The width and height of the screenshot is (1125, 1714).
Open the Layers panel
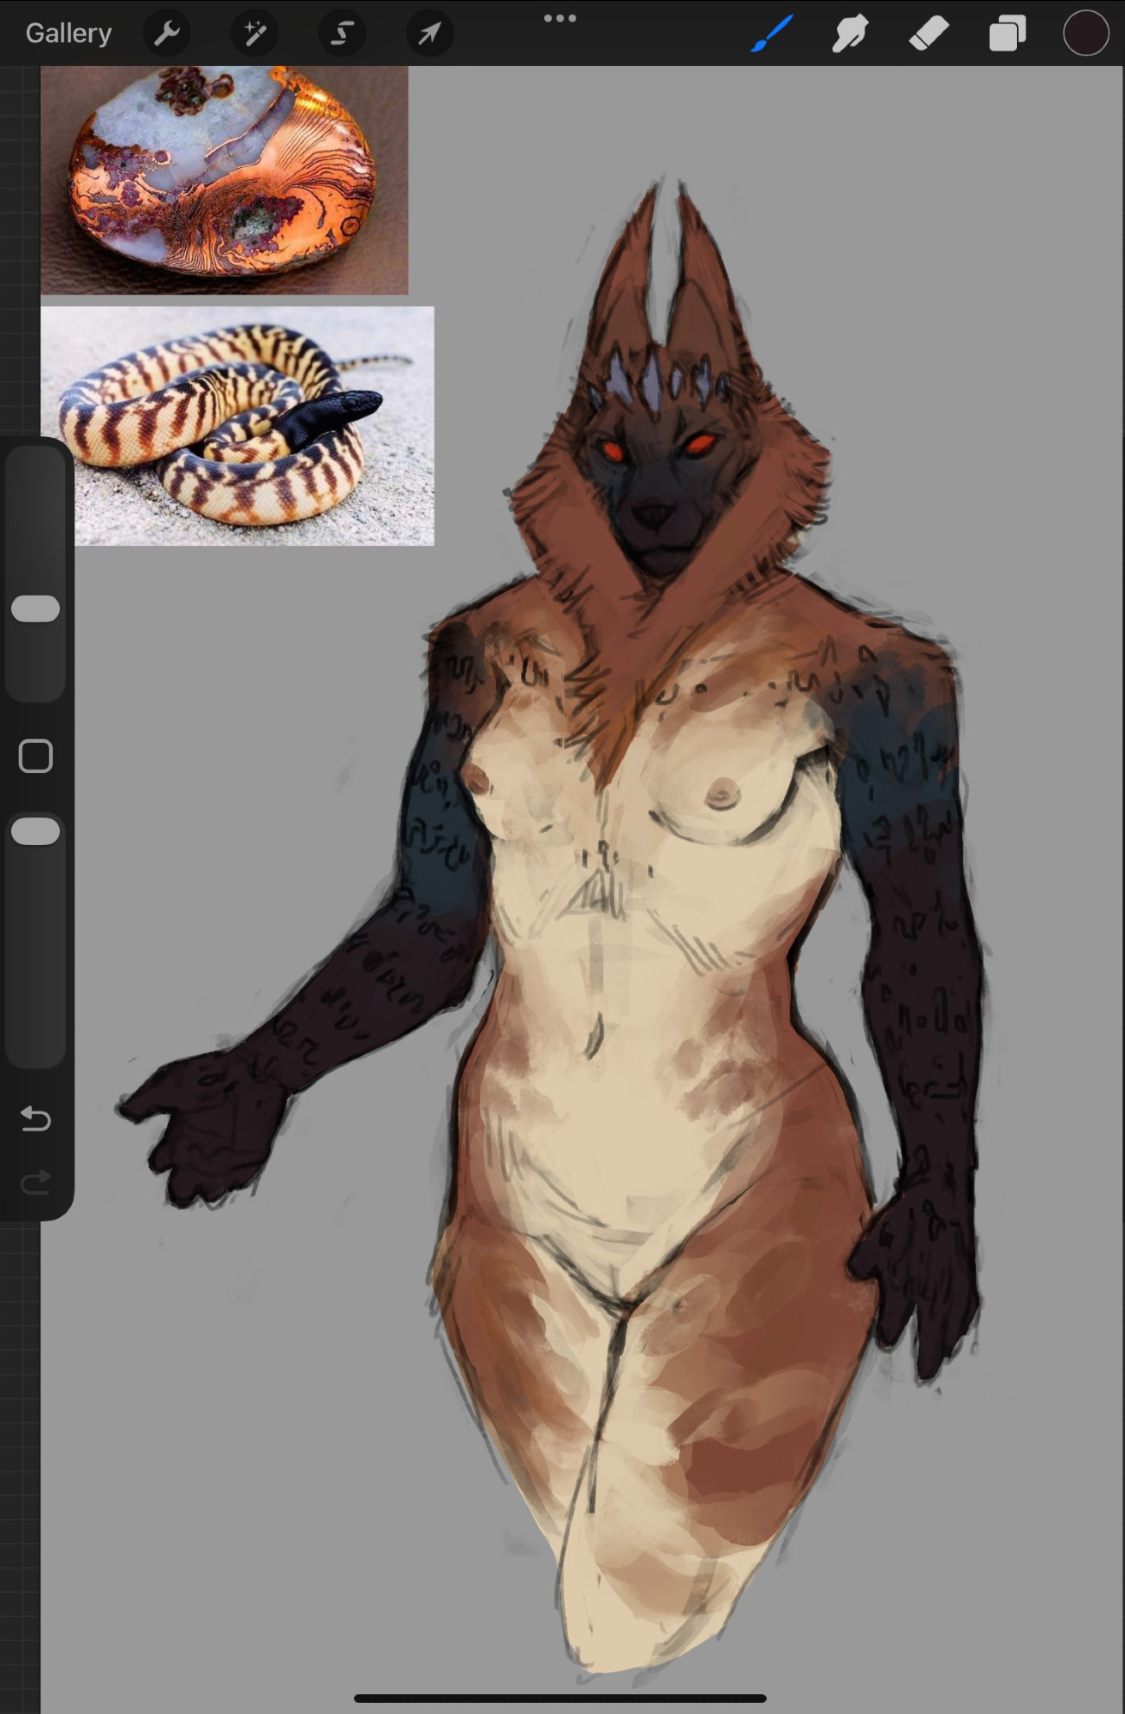pyautogui.click(x=1007, y=33)
